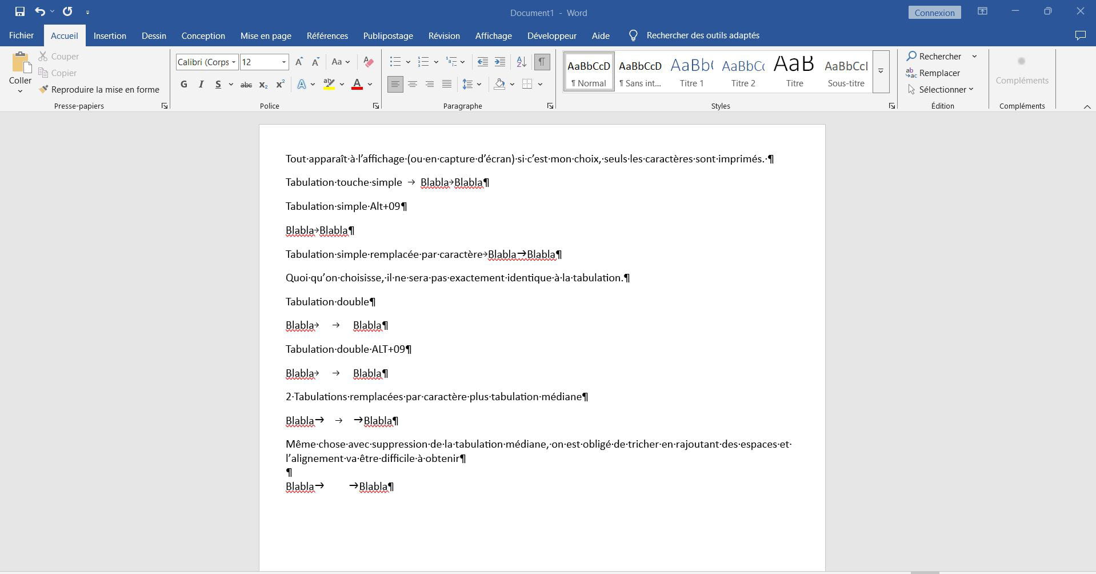Click the Undo arrow icon
The image size is (1096, 574).
(39, 11)
